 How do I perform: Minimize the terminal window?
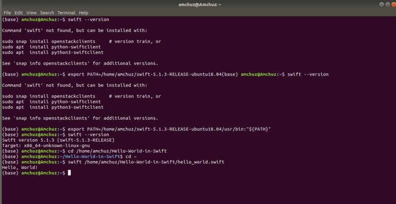pos(381,4)
